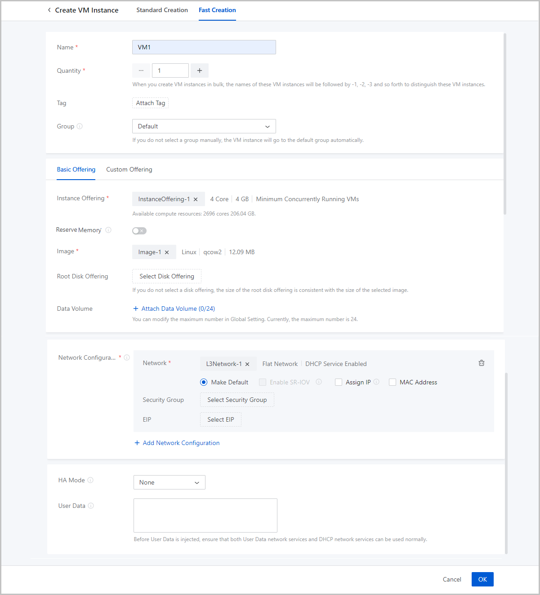
Task: Select the Basic Offering tab
Action: tap(76, 169)
